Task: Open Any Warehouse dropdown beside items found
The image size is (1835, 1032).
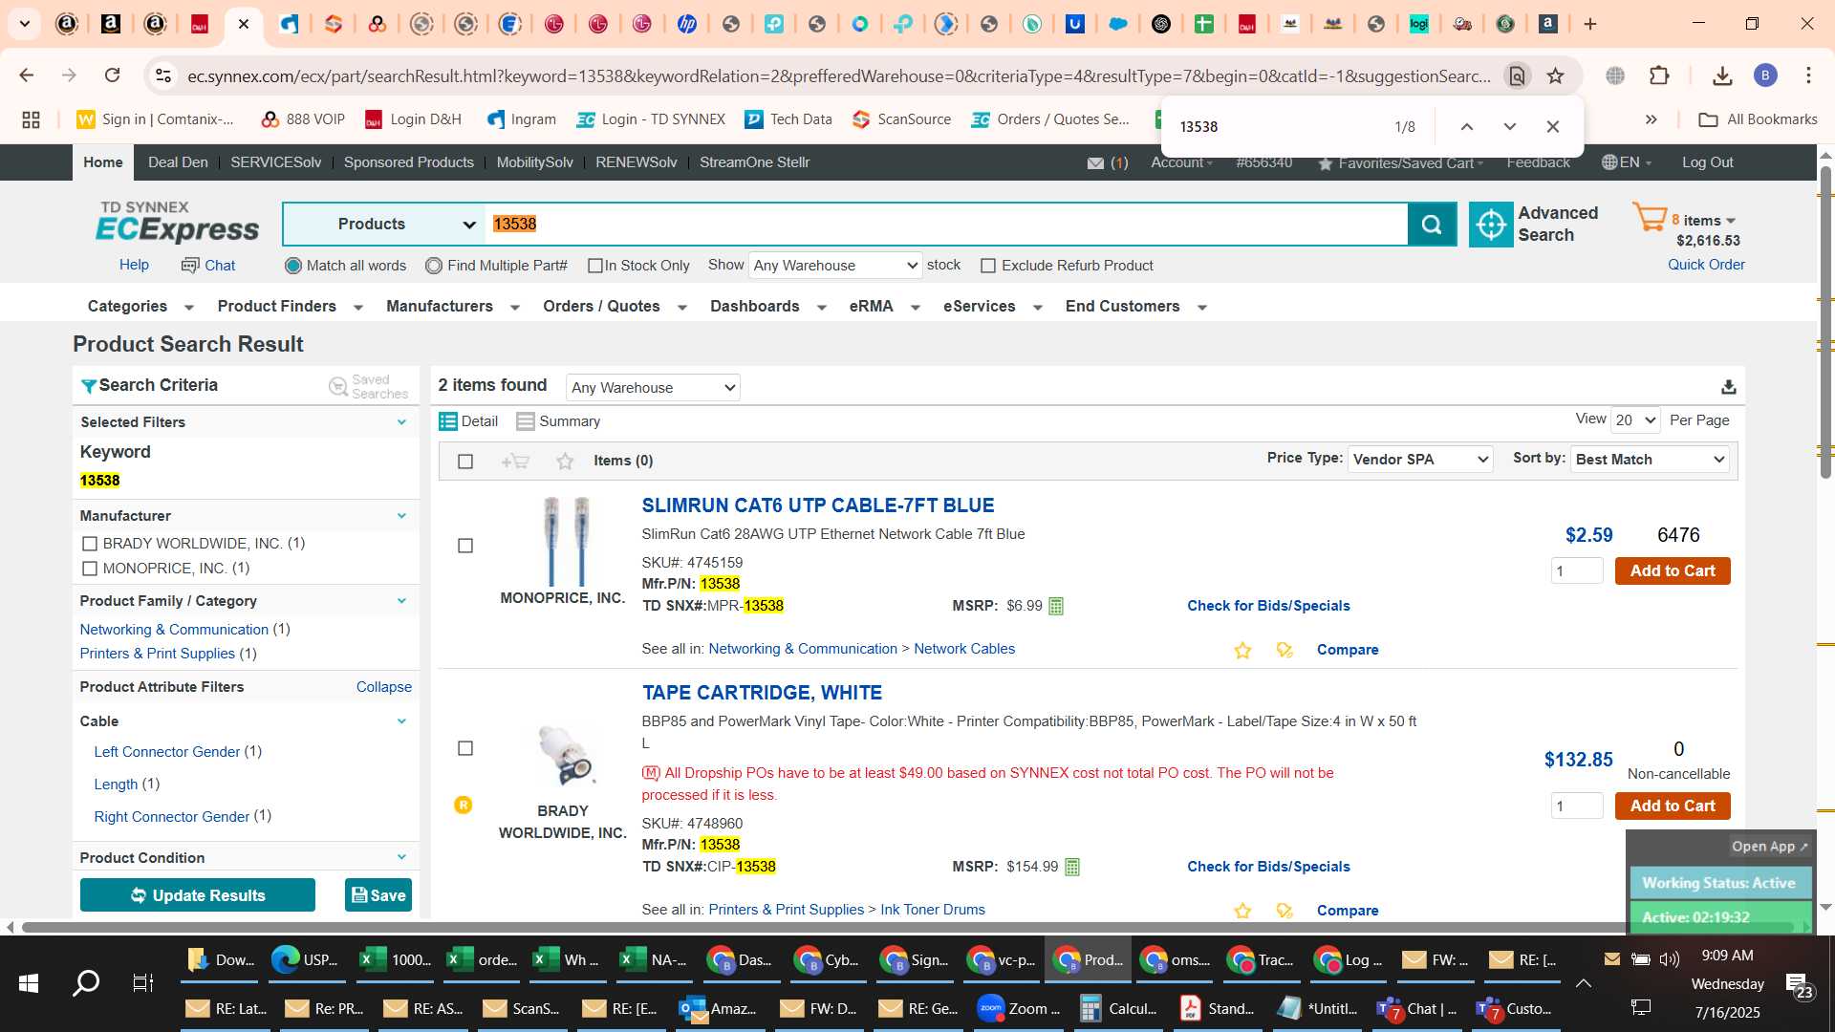Action: [653, 388]
